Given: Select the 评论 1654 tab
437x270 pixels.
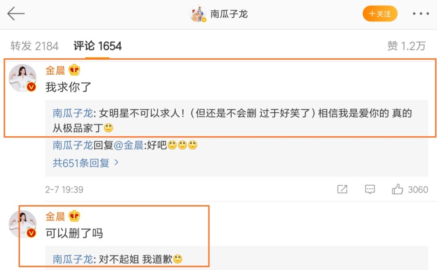Looking at the screenshot, I should [x=97, y=46].
